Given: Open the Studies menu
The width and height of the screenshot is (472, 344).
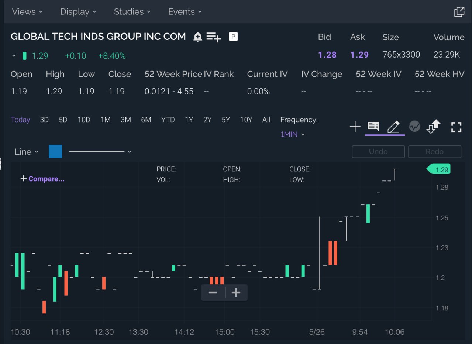Looking at the screenshot, I should point(132,12).
